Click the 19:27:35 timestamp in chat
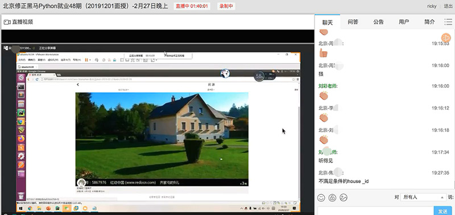The height and width of the screenshot is (215, 455). tap(440, 173)
